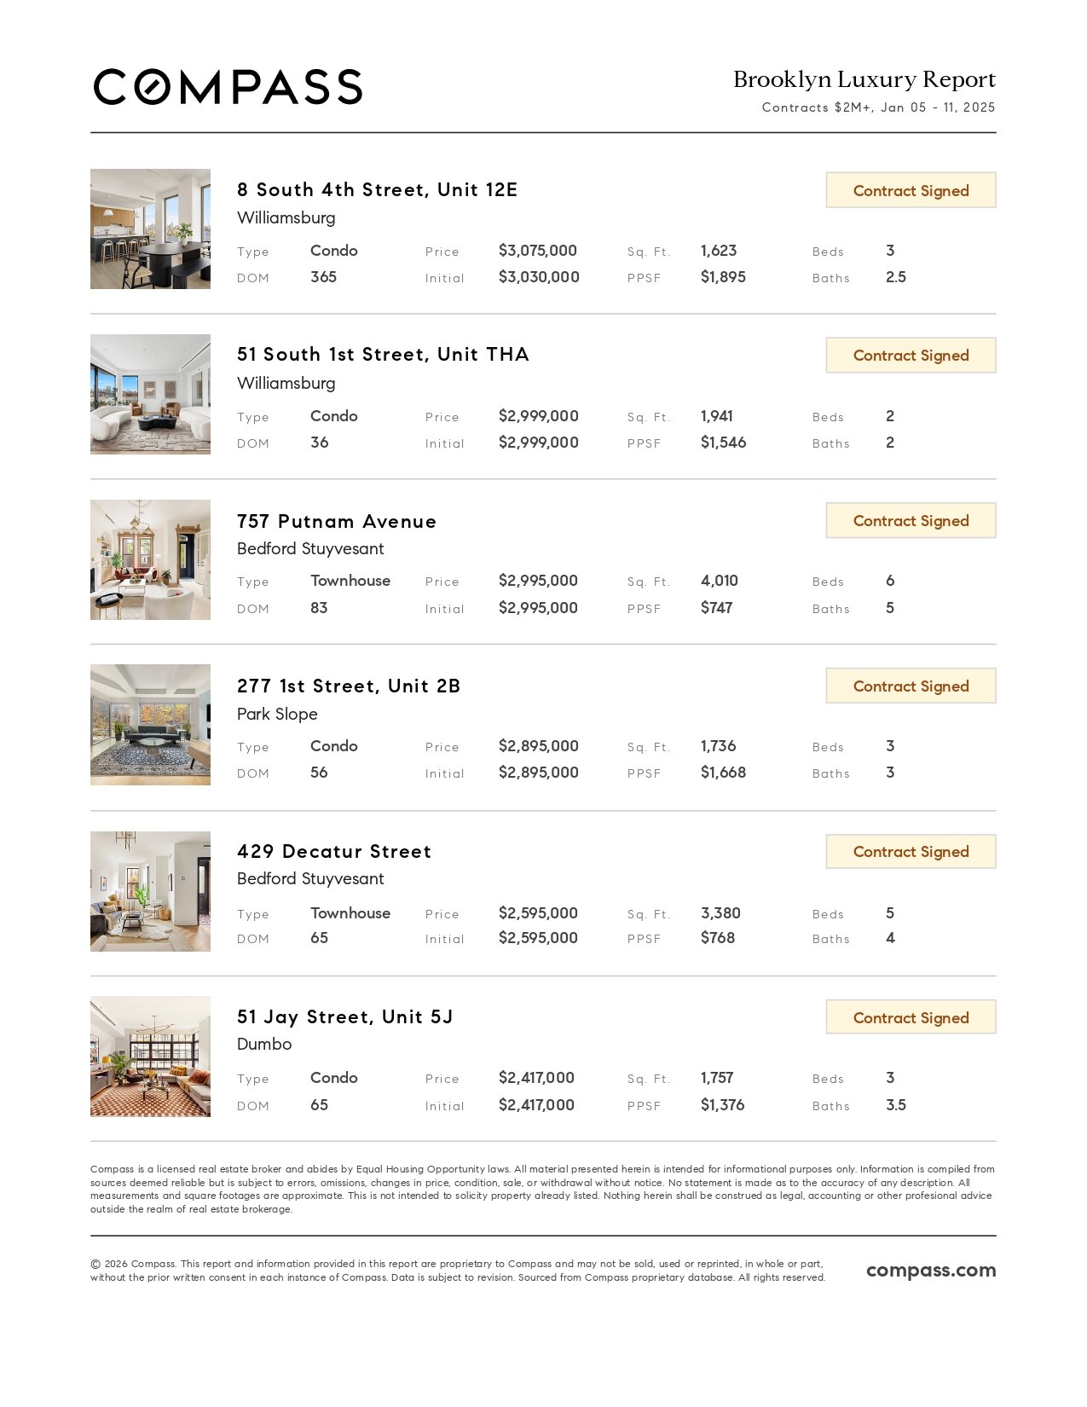Viewport: 1087px width, 1407px height.
Task: Click the Brooklyn Luxury Report heading
Action: pyautogui.click(x=864, y=79)
